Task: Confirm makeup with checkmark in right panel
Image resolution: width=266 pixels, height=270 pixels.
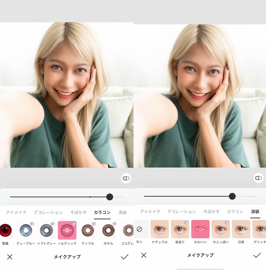Action: point(257,255)
